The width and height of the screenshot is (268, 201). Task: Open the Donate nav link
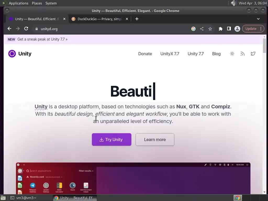tap(145, 54)
